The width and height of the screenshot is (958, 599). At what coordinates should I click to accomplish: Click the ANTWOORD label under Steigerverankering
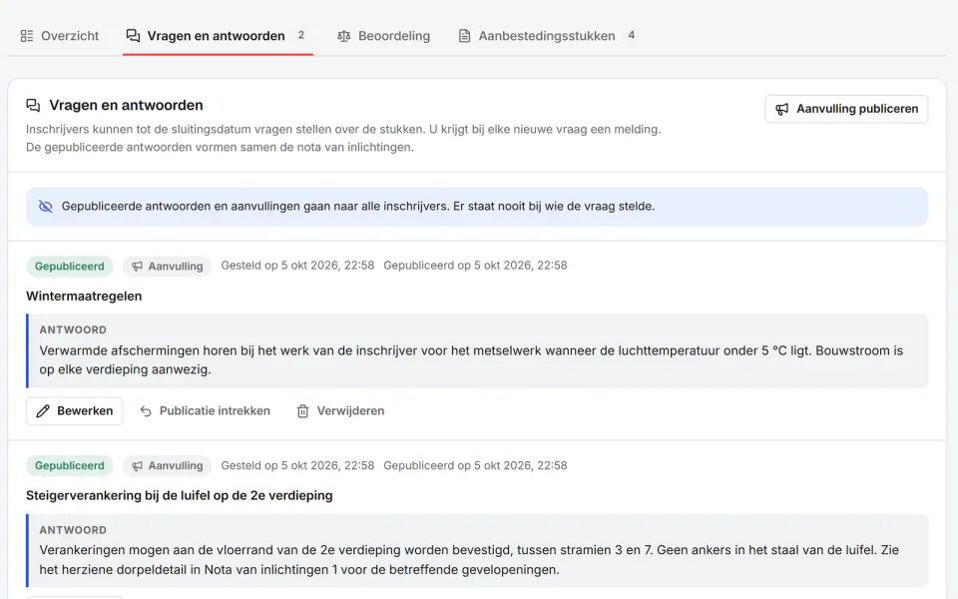[x=73, y=530]
